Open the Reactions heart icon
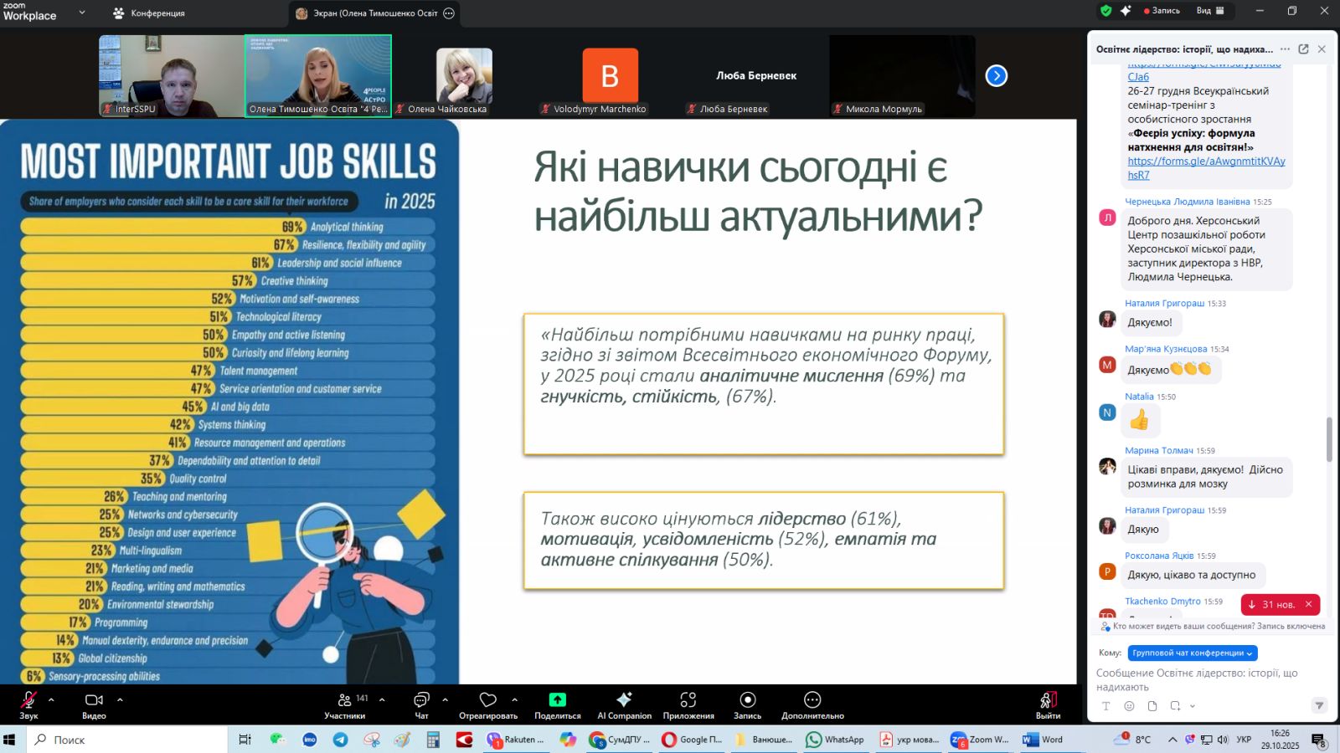 click(487, 700)
